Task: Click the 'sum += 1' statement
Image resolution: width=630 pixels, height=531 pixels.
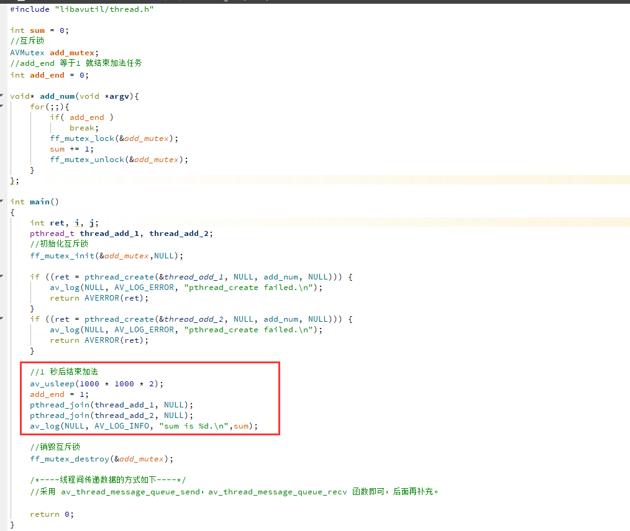Action: click(71, 149)
